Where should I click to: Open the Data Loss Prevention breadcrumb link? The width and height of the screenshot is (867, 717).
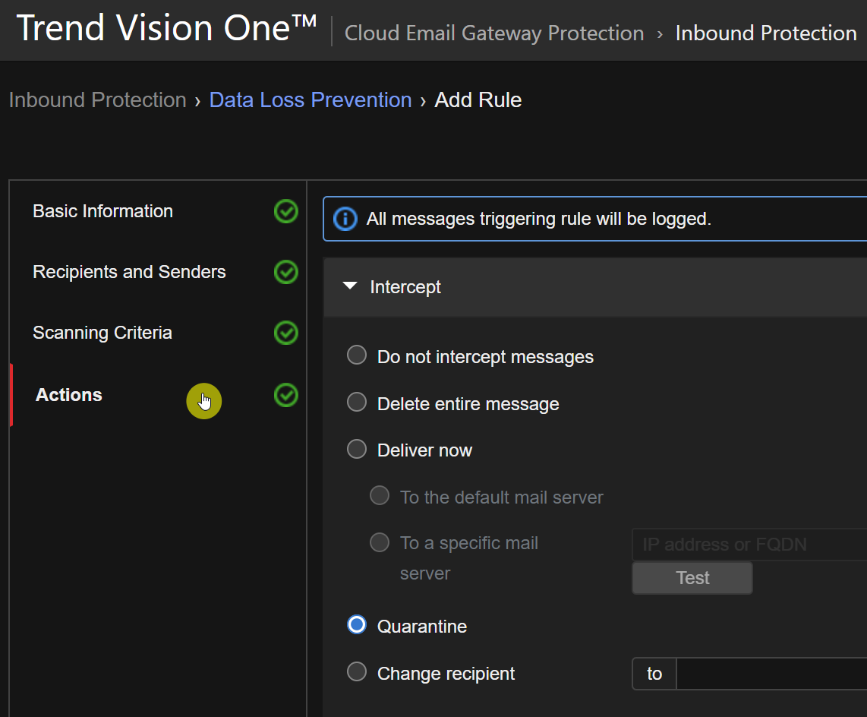tap(311, 100)
